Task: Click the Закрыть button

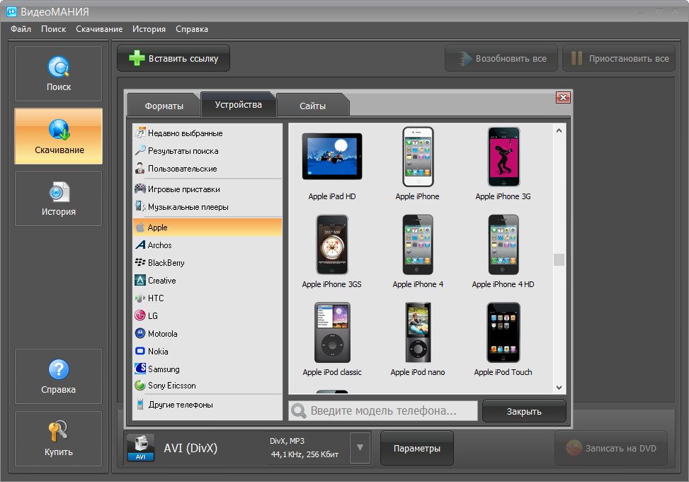Action: (x=524, y=411)
